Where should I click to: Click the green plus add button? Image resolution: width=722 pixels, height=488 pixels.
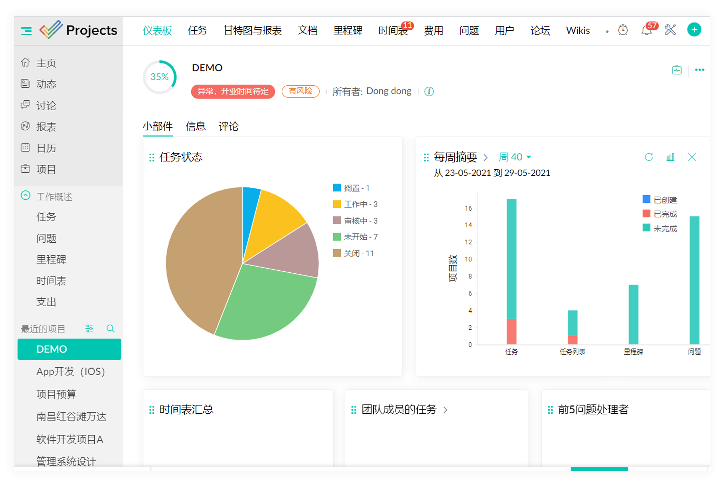tap(694, 30)
